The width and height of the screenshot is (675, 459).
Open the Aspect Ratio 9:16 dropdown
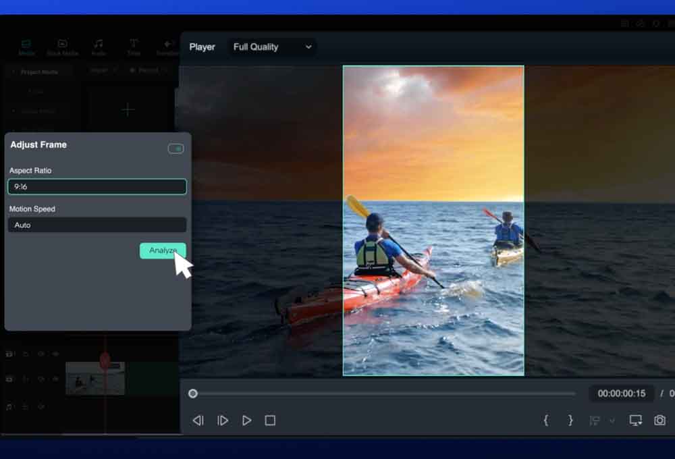point(97,187)
